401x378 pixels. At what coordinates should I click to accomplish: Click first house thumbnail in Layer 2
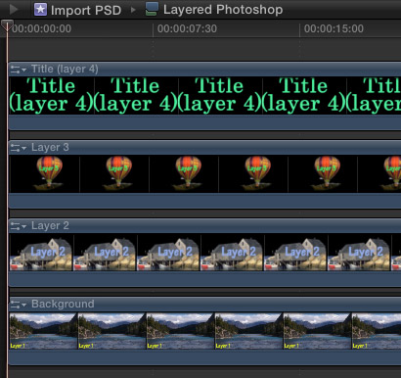41,252
